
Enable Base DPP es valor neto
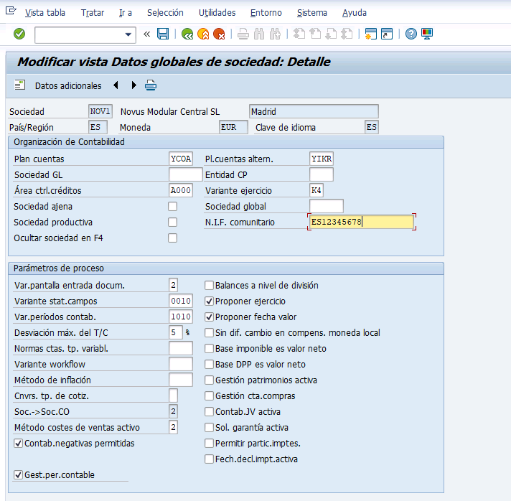click(x=209, y=364)
